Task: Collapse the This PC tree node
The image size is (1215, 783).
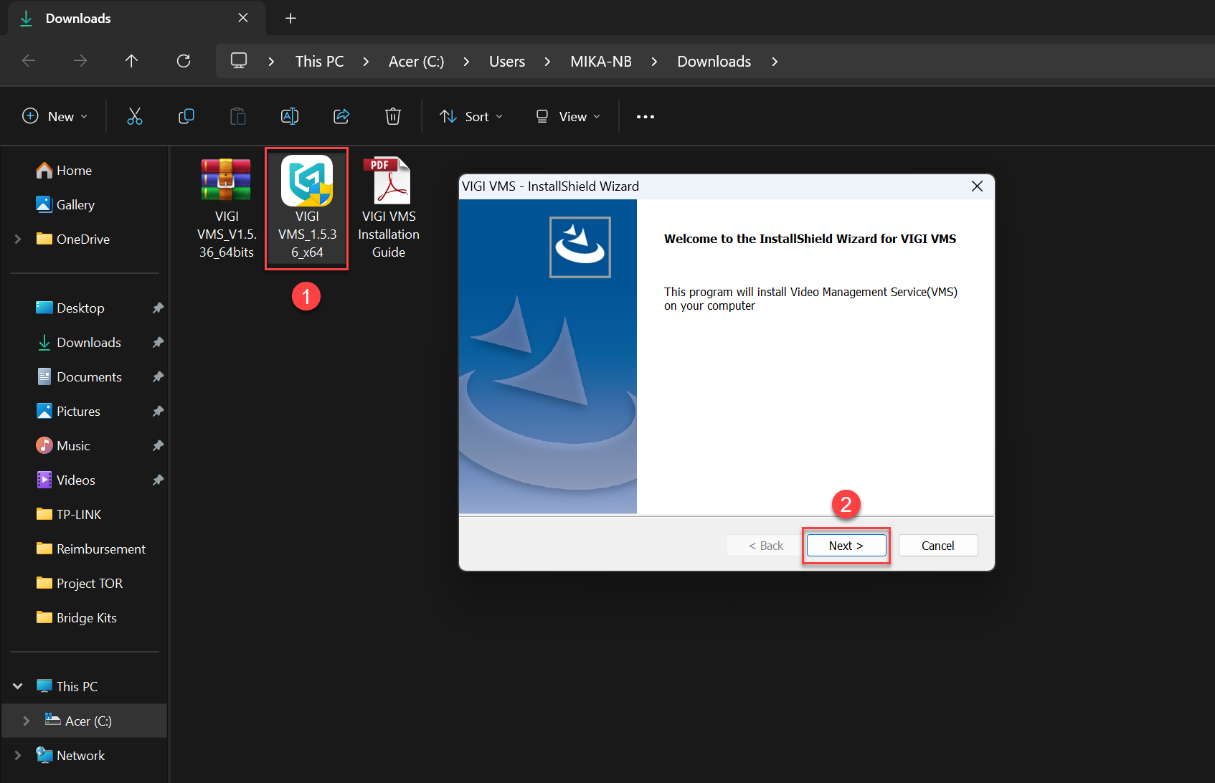Action: [x=18, y=686]
